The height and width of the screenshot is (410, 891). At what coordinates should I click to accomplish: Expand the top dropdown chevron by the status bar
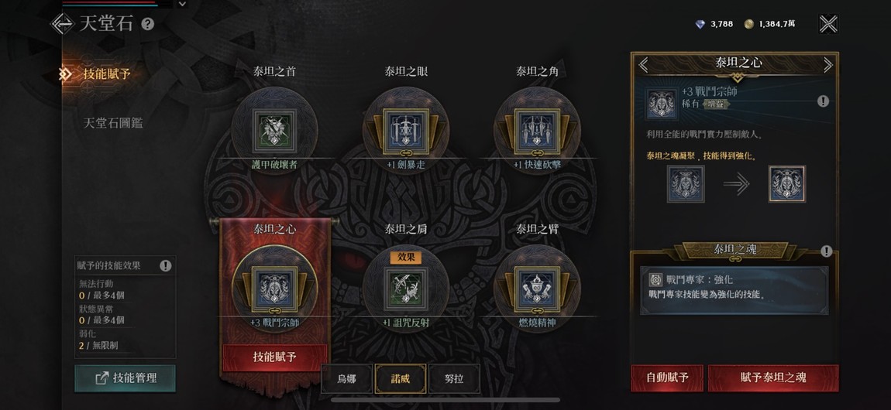click(182, 4)
